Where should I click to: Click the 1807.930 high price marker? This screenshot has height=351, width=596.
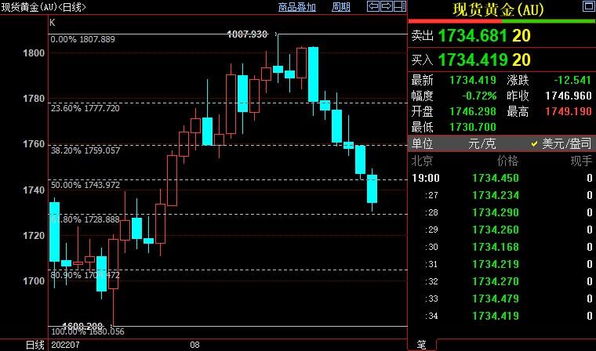point(247,34)
